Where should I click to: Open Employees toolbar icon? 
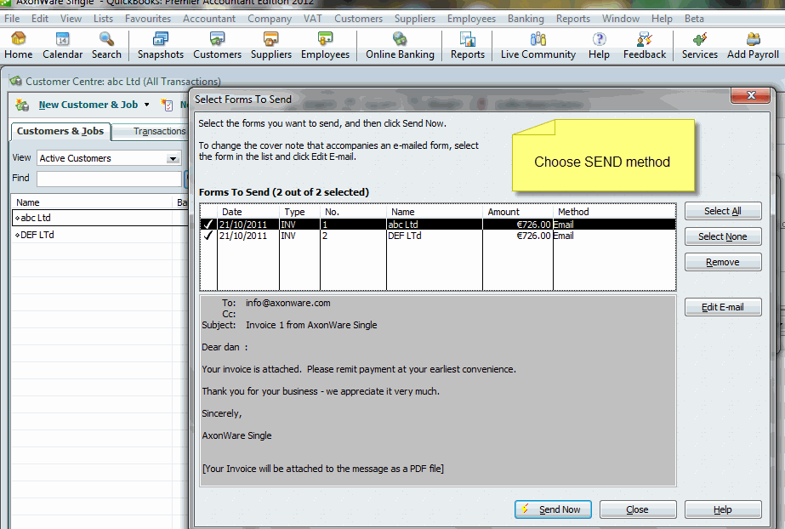(325, 39)
